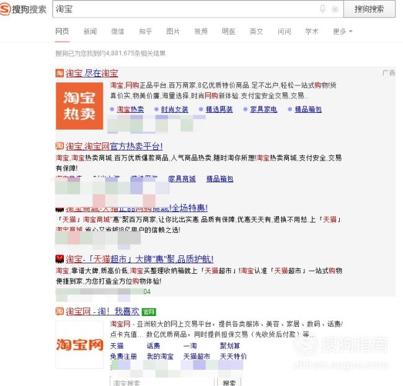Switch to the 微信 tab

click(117, 32)
